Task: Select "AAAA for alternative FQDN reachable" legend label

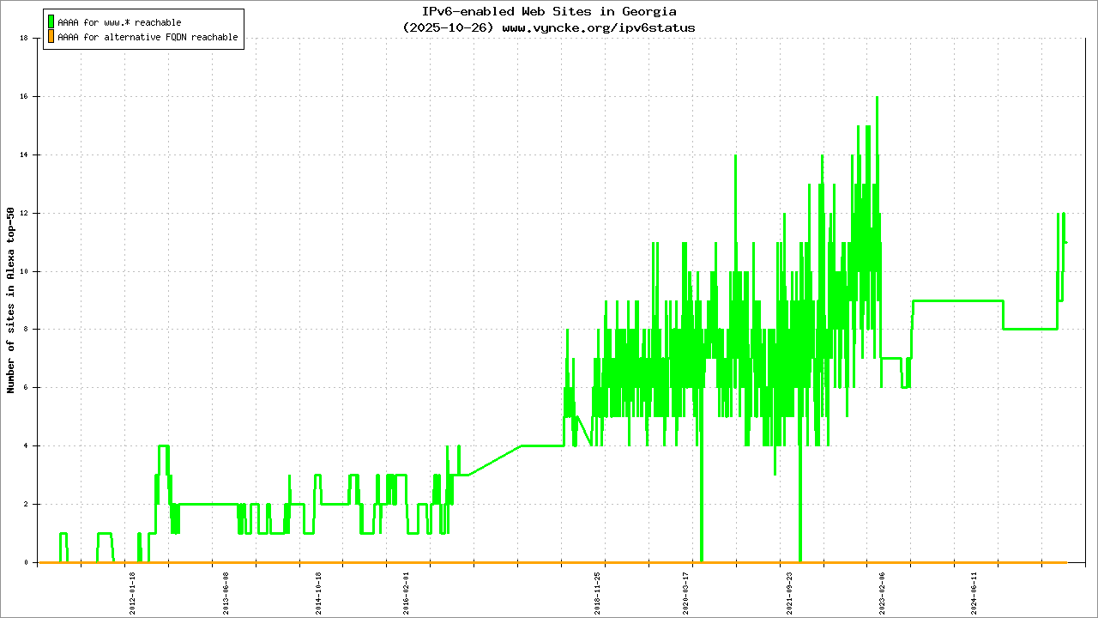Action: point(148,38)
